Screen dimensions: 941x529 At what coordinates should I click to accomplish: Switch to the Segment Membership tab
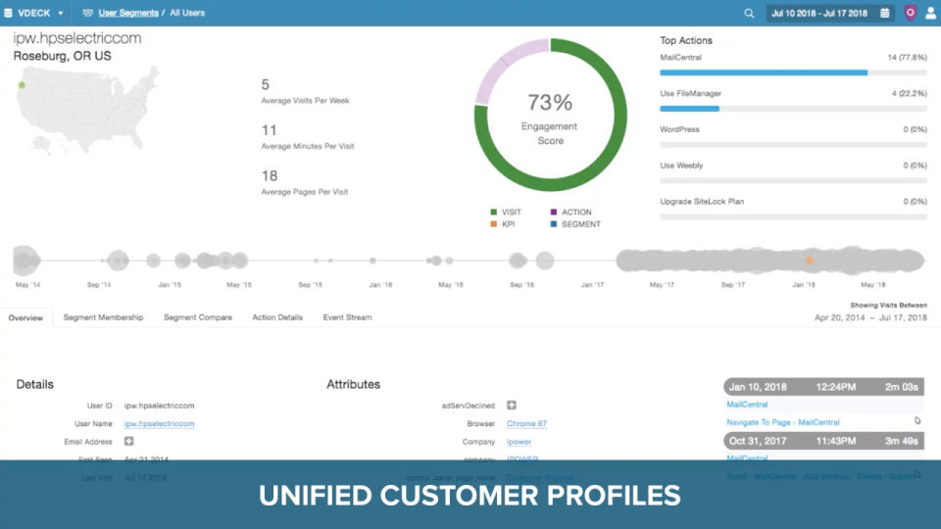(103, 317)
